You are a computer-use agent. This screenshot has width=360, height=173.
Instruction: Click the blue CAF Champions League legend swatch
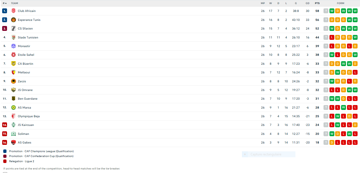[x=5, y=151]
